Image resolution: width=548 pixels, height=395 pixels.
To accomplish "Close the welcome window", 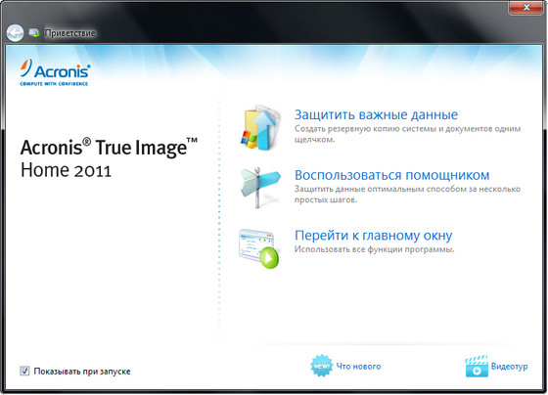I will (x=526, y=8).
